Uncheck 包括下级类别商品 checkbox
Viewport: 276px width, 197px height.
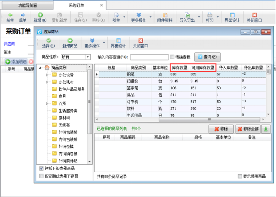coord(41,169)
